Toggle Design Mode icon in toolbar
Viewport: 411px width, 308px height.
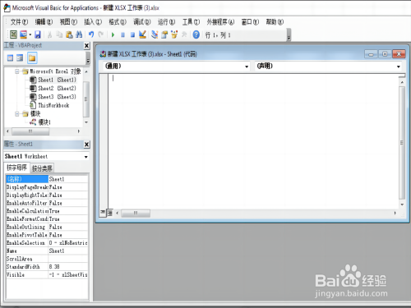coord(142,34)
